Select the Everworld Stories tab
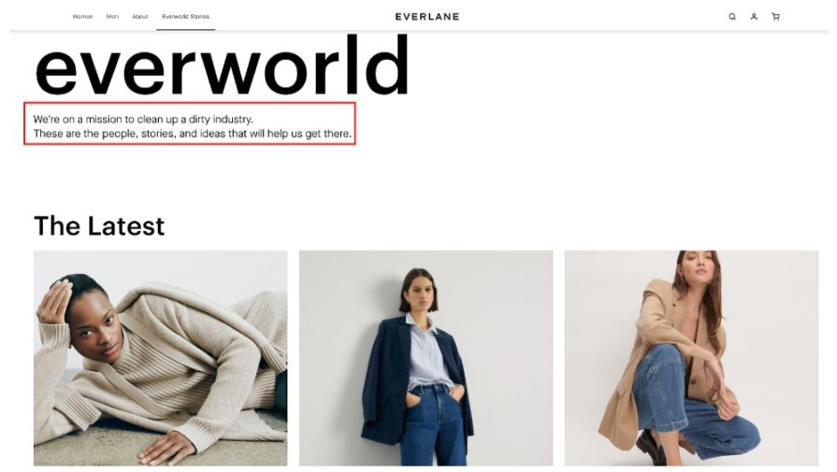The image size is (837, 472). (x=186, y=17)
